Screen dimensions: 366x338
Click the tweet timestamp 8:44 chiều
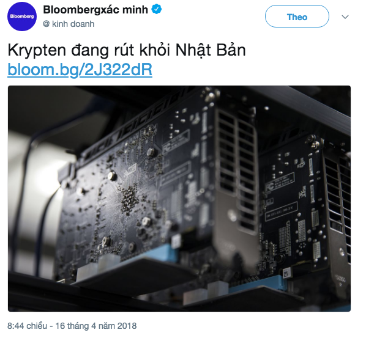pos(27,326)
